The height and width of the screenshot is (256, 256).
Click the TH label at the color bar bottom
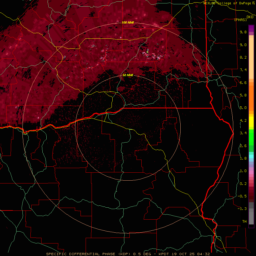[x=244, y=222]
